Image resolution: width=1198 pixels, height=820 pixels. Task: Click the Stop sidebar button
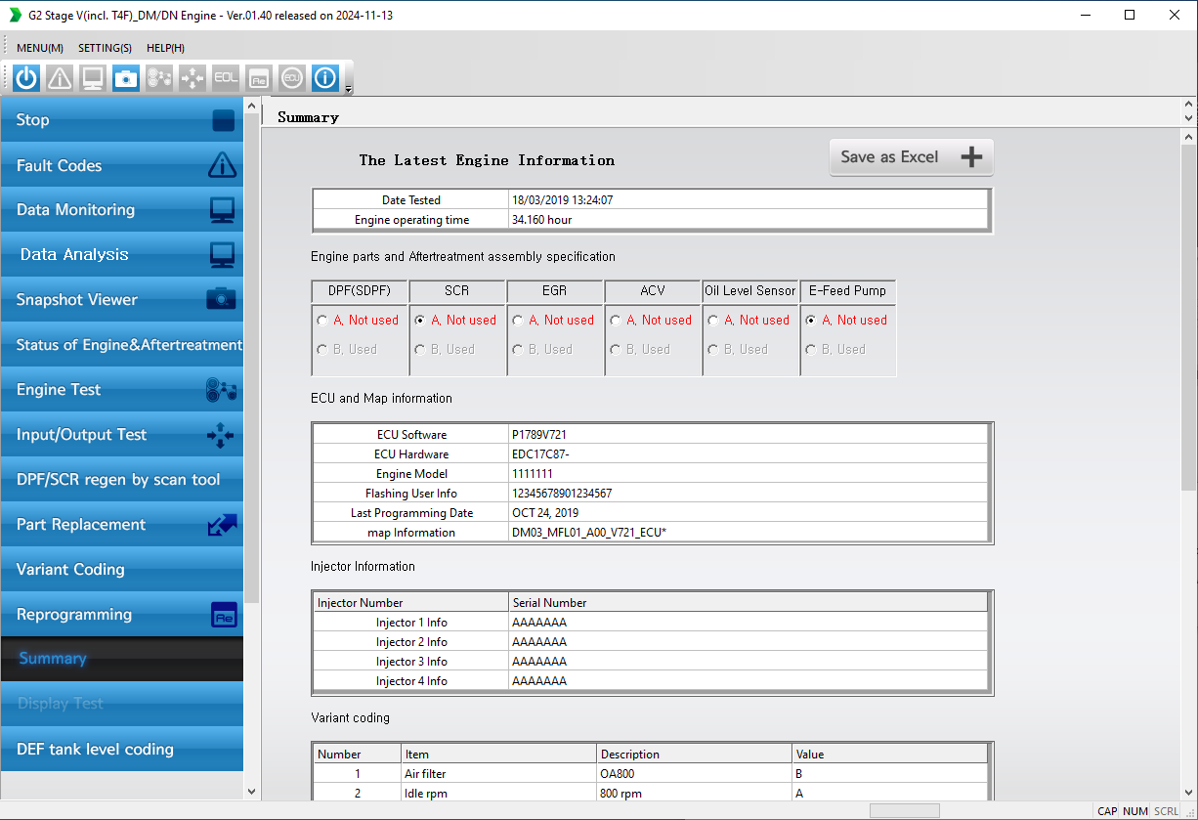coord(121,120)
